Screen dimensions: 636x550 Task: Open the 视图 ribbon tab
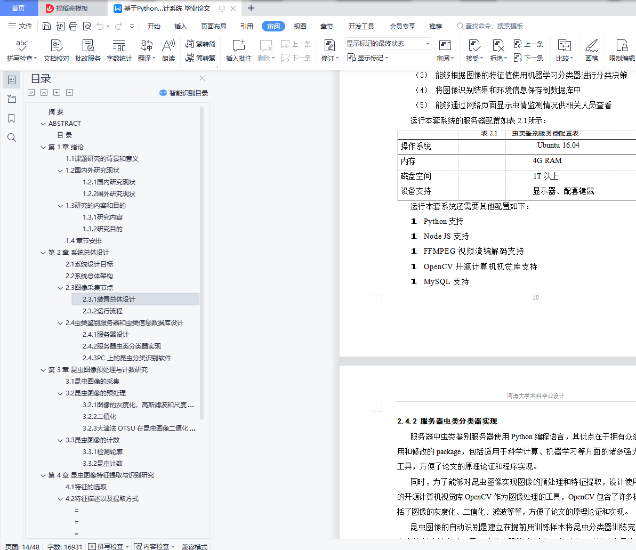(300, 26)
